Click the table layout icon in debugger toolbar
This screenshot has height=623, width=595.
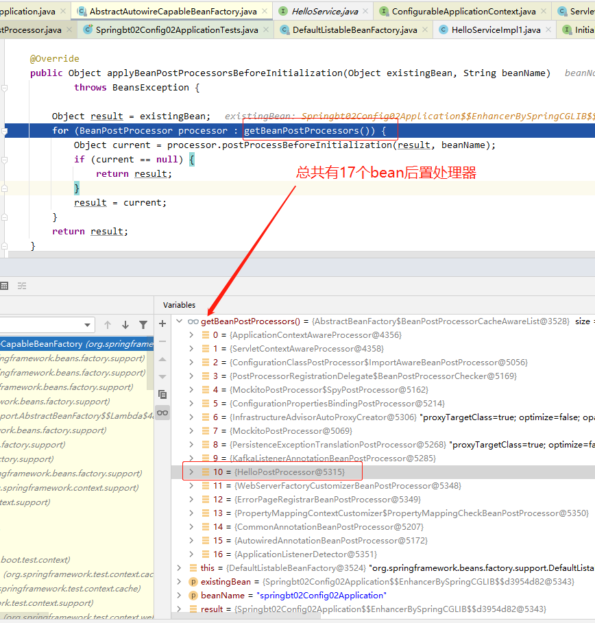click(4, 286)
